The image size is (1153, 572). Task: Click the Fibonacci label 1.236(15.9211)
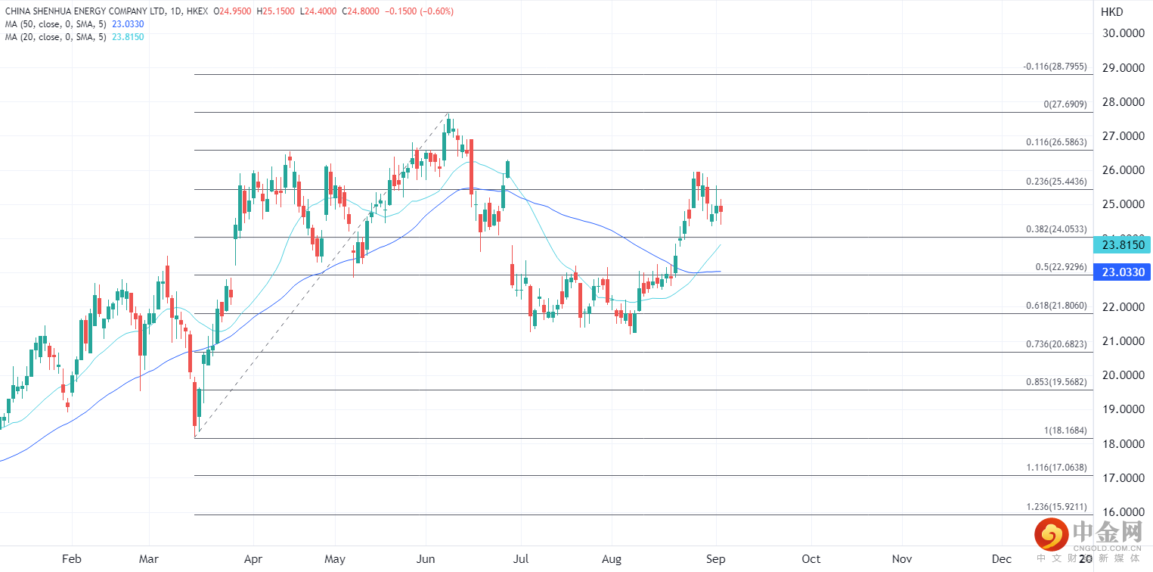pyautogui.click(x=1056, y=507)
